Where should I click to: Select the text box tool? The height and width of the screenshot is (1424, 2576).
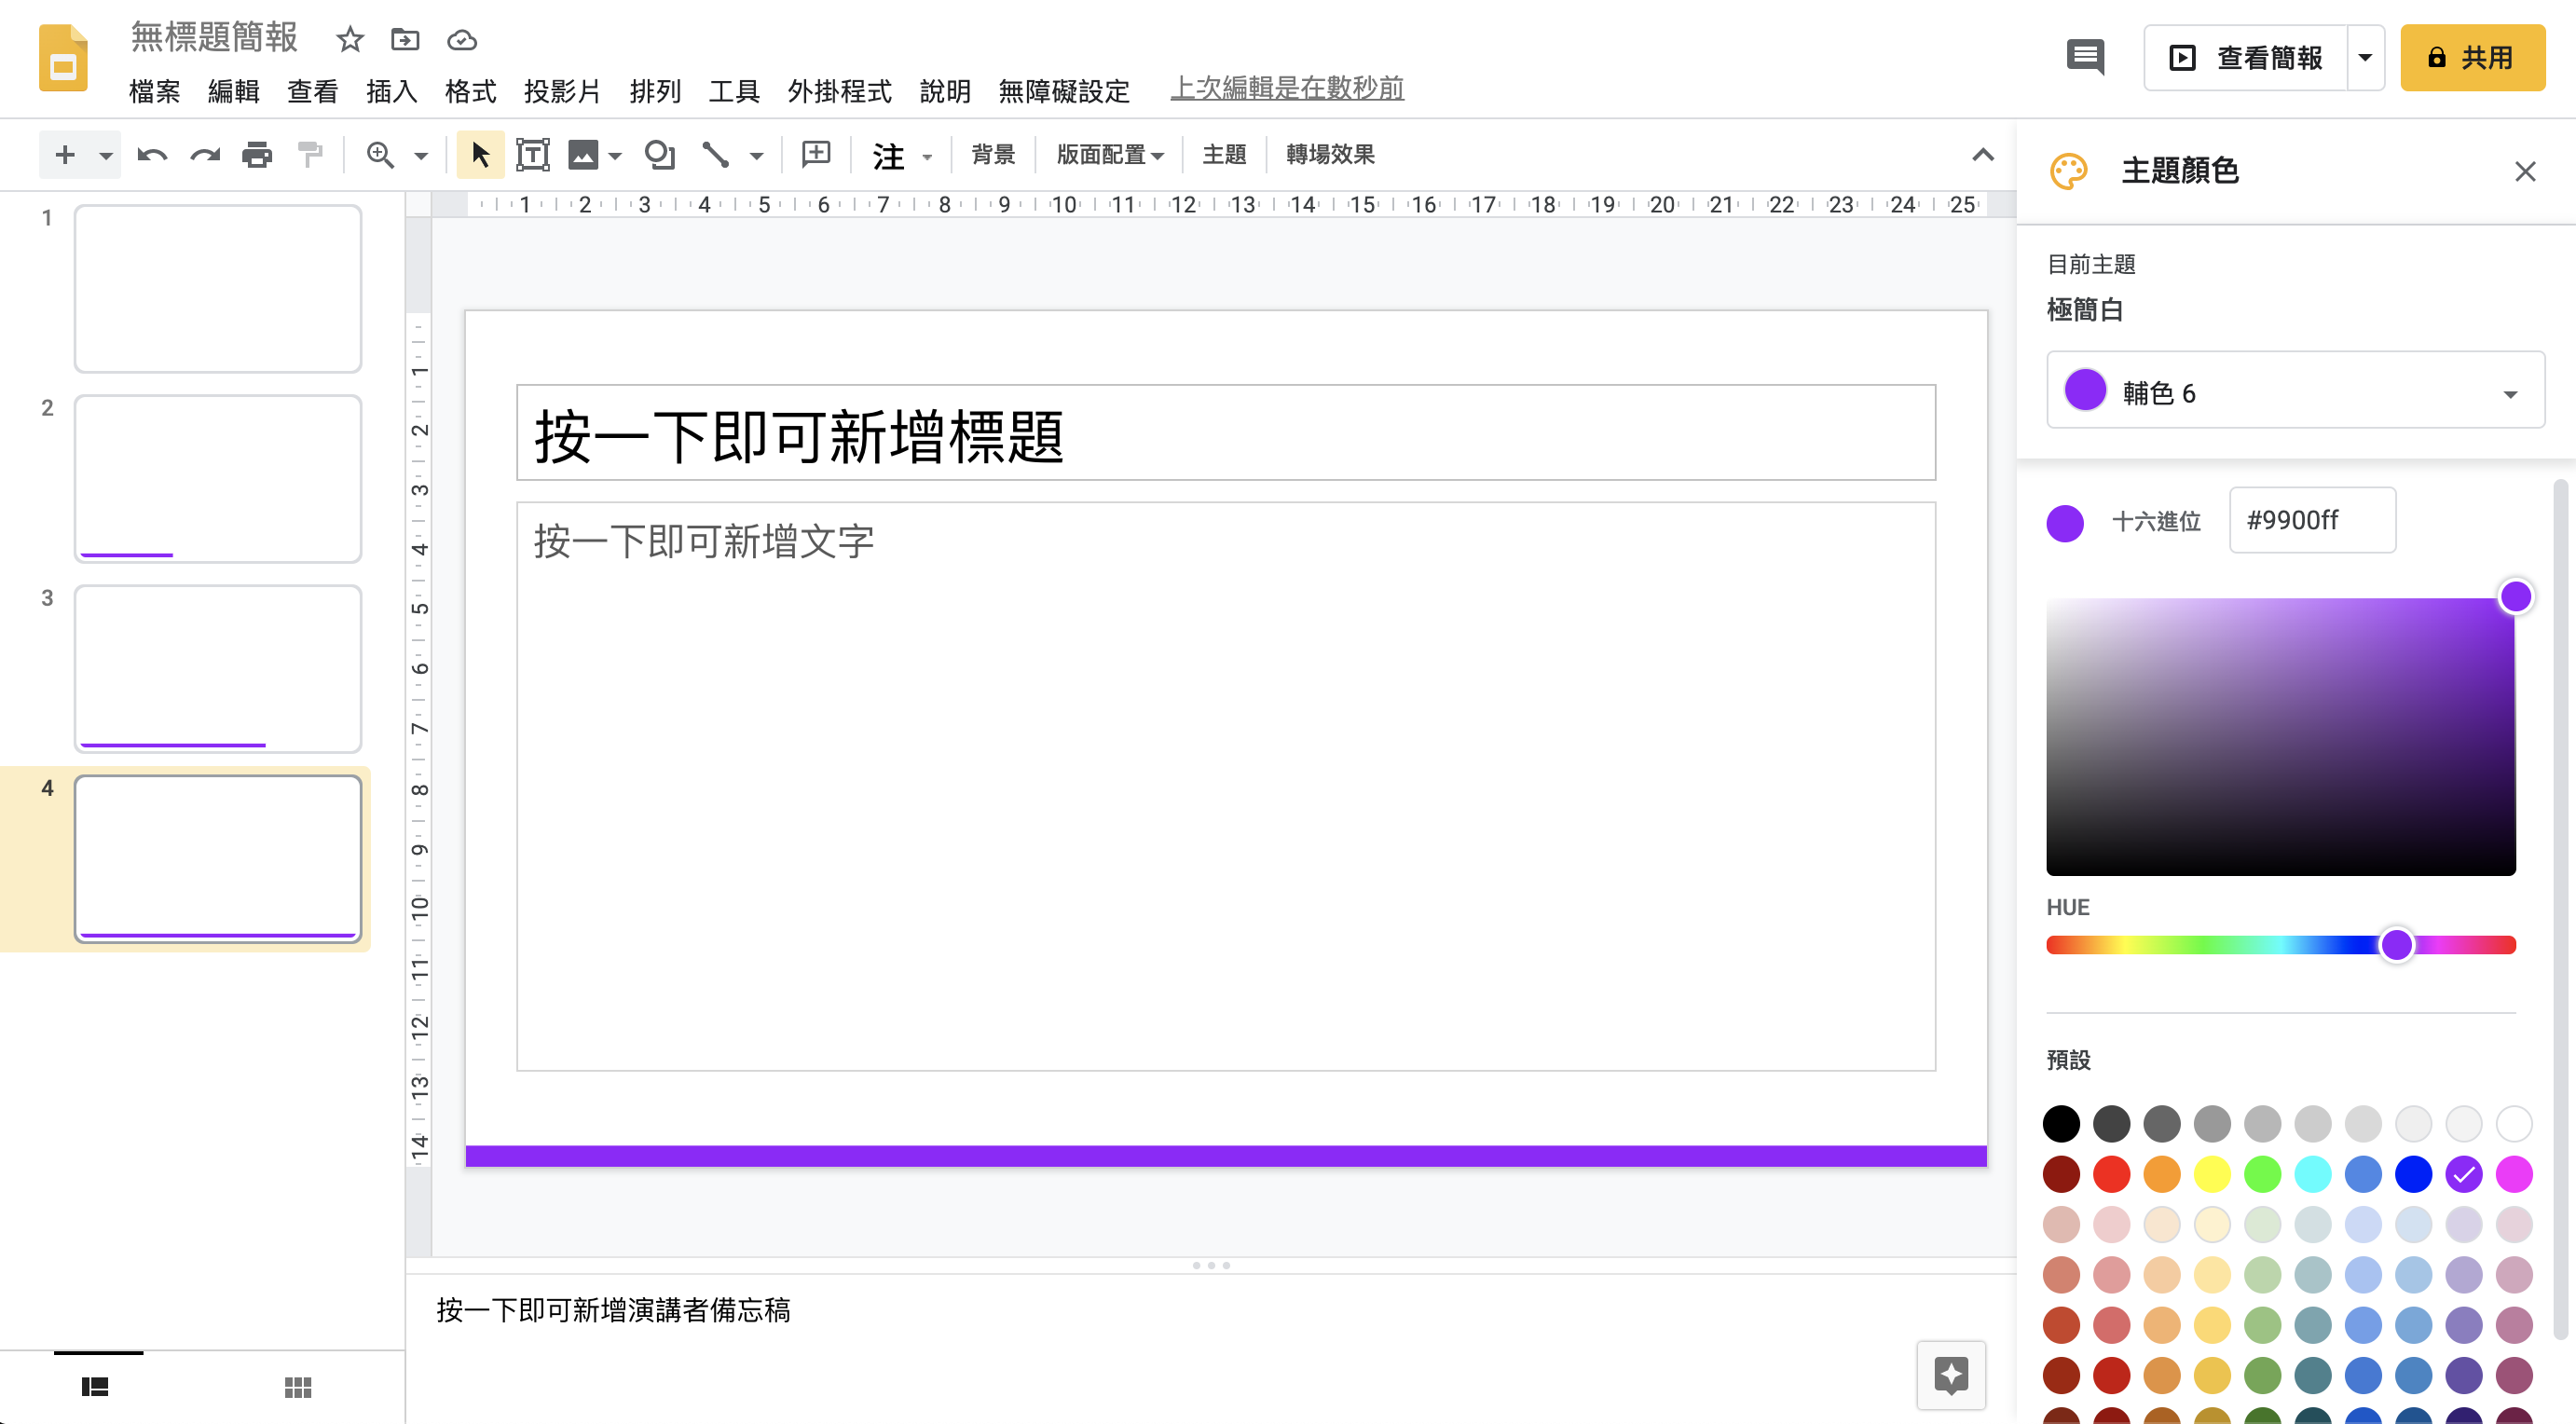point(532,155)
